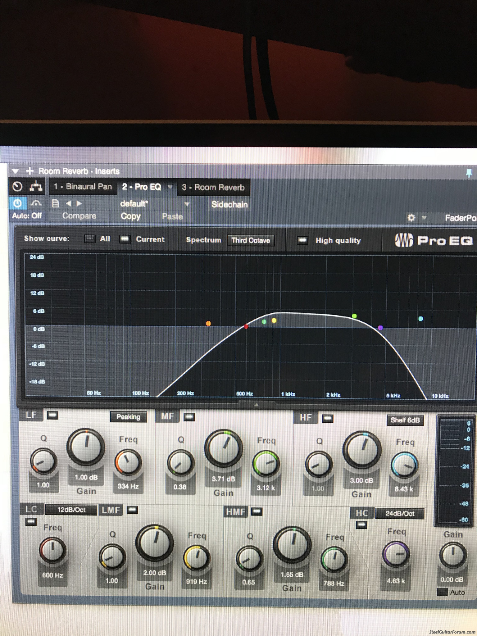
Task: Switch to the 1 - Binaural Pan tab
Action: coord(83,187)
